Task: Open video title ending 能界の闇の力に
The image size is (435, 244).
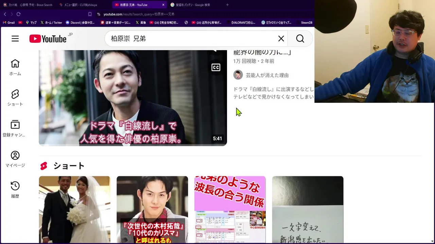Action: coord(262,52)
